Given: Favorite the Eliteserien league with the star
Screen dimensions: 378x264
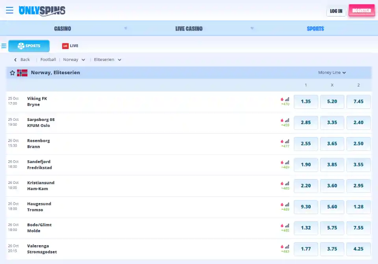Looking at the screenshot, I should (x=11, y=72).
